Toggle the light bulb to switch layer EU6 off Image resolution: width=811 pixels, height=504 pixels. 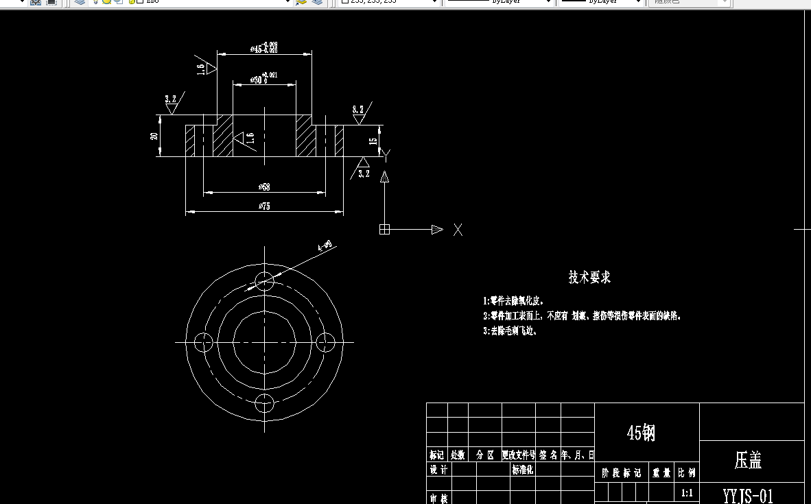(95, 2)
